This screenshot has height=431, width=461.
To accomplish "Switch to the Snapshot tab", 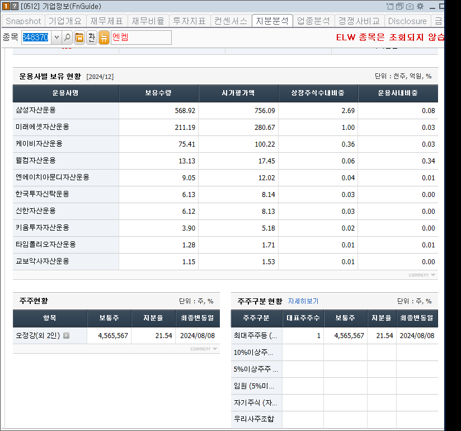I will click(23, 21).
